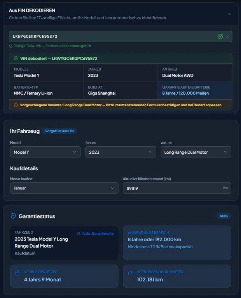The height and width of the screenshot is (298, 241).
Task: Click the external link icon before Tesla-Garantieseite
Action: [79, 234]
